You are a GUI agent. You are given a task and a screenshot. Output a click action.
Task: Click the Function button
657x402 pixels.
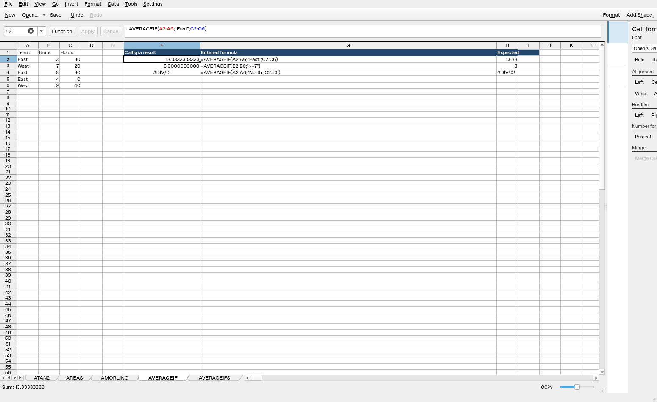(x=62, y=31)
